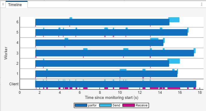Click the Receive legend color swatch
The image size is (206, 111).
128,105
